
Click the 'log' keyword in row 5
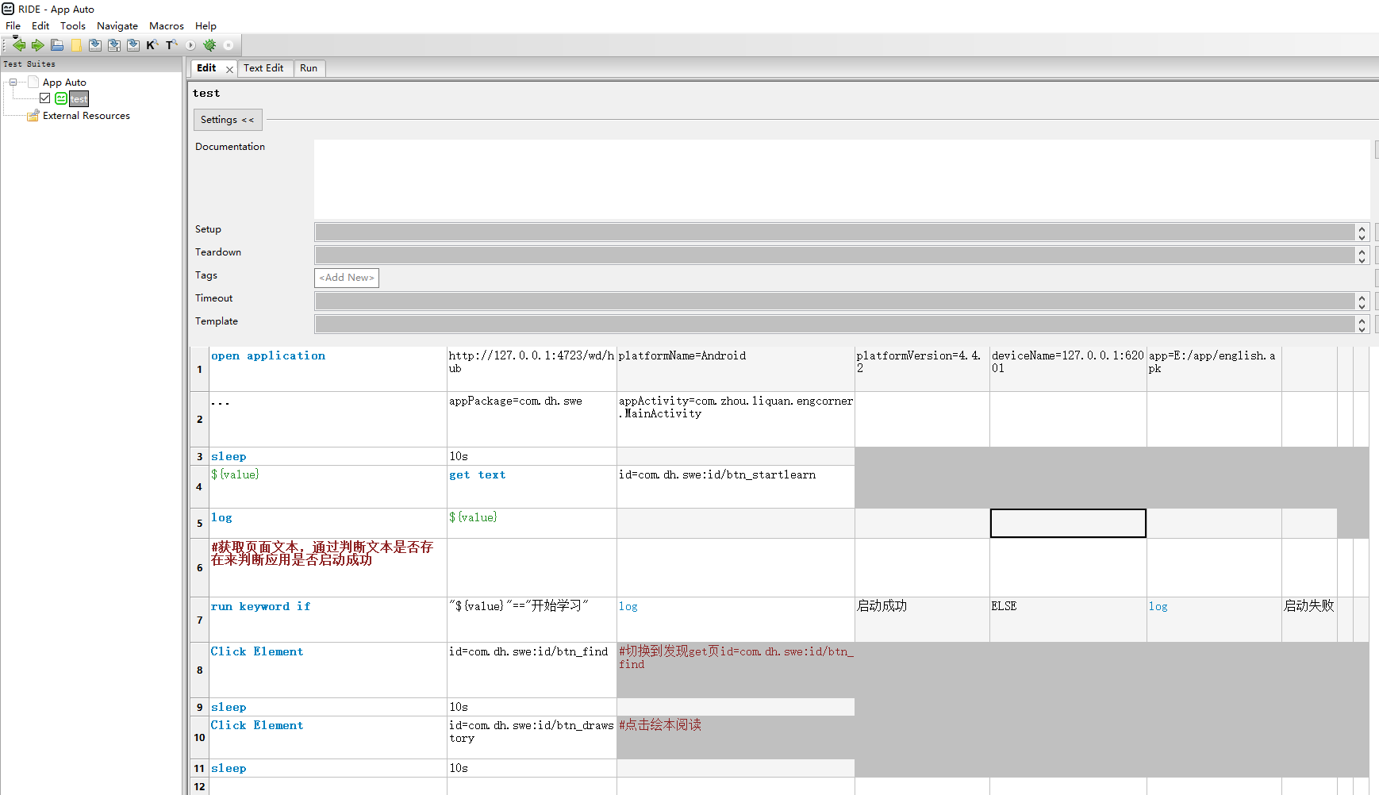328,524
